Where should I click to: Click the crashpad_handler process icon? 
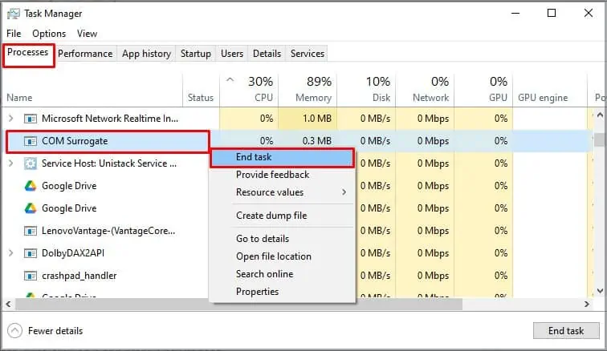pyautogui.click(x=31, y=276)
